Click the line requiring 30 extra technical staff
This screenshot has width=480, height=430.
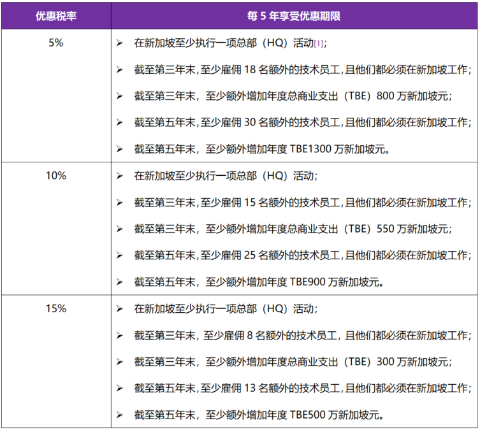(303, 122)
